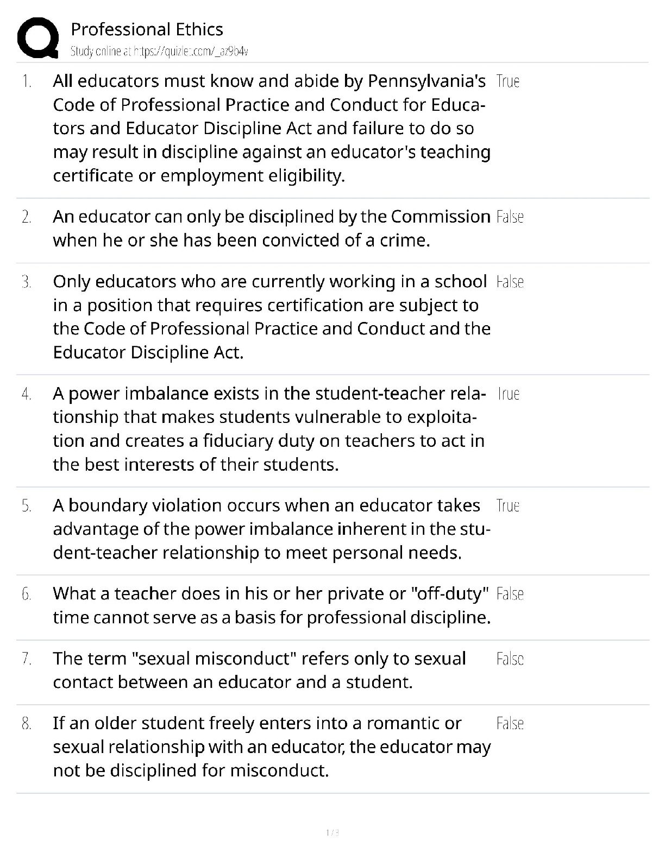
Task: Click the boundary violation question text
Action: 271,529
